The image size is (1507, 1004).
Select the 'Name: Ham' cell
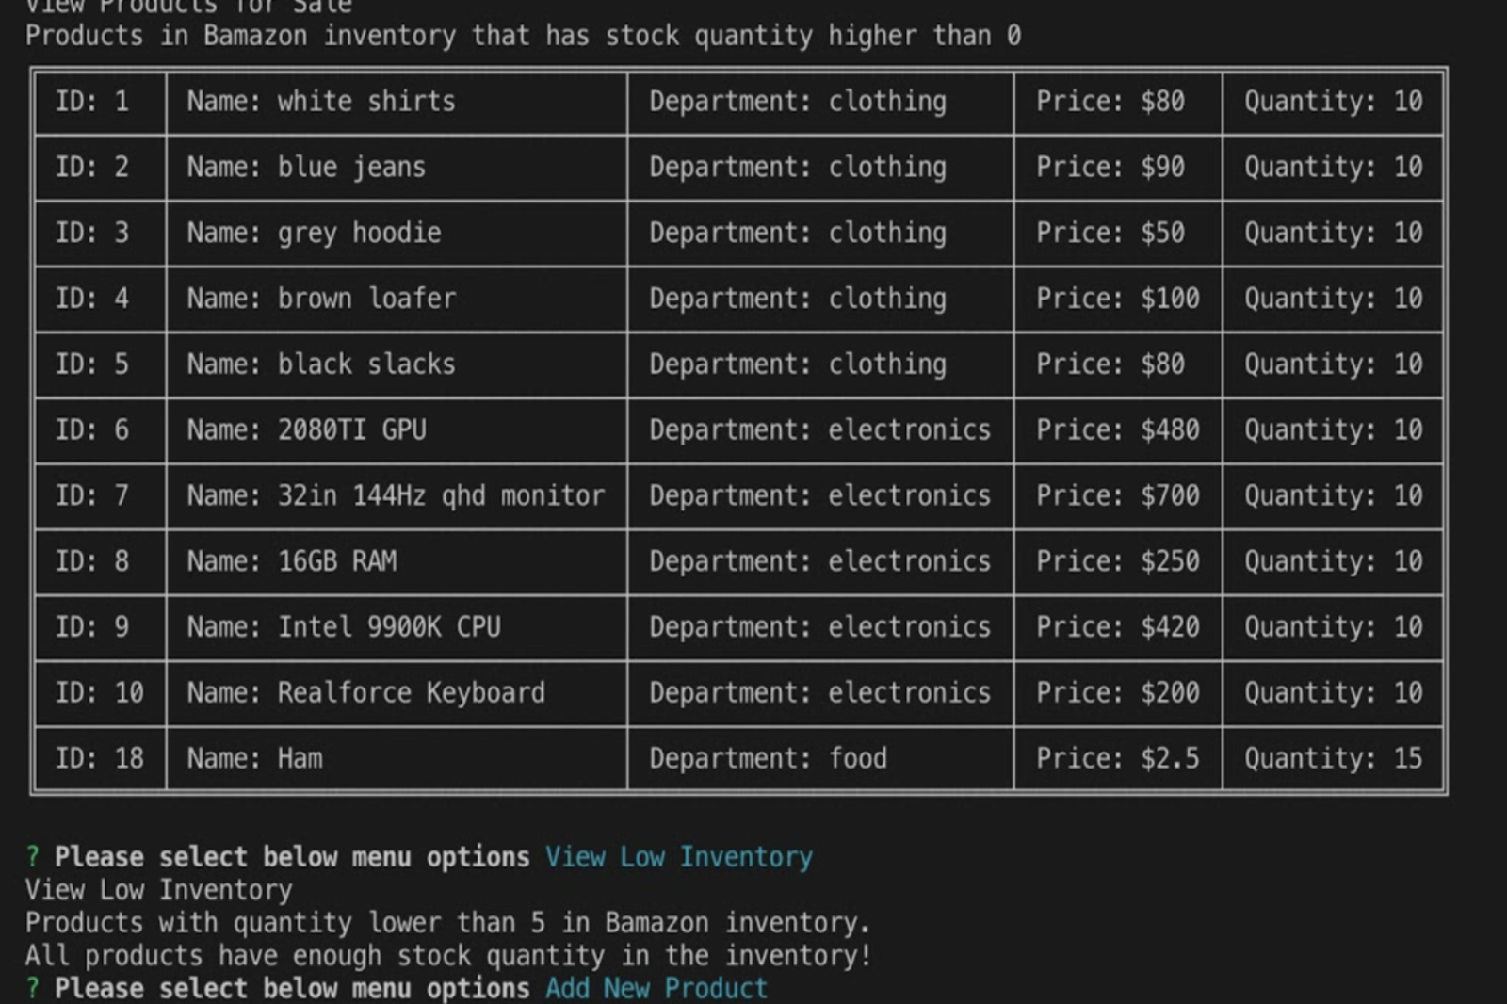coord(397,759)
